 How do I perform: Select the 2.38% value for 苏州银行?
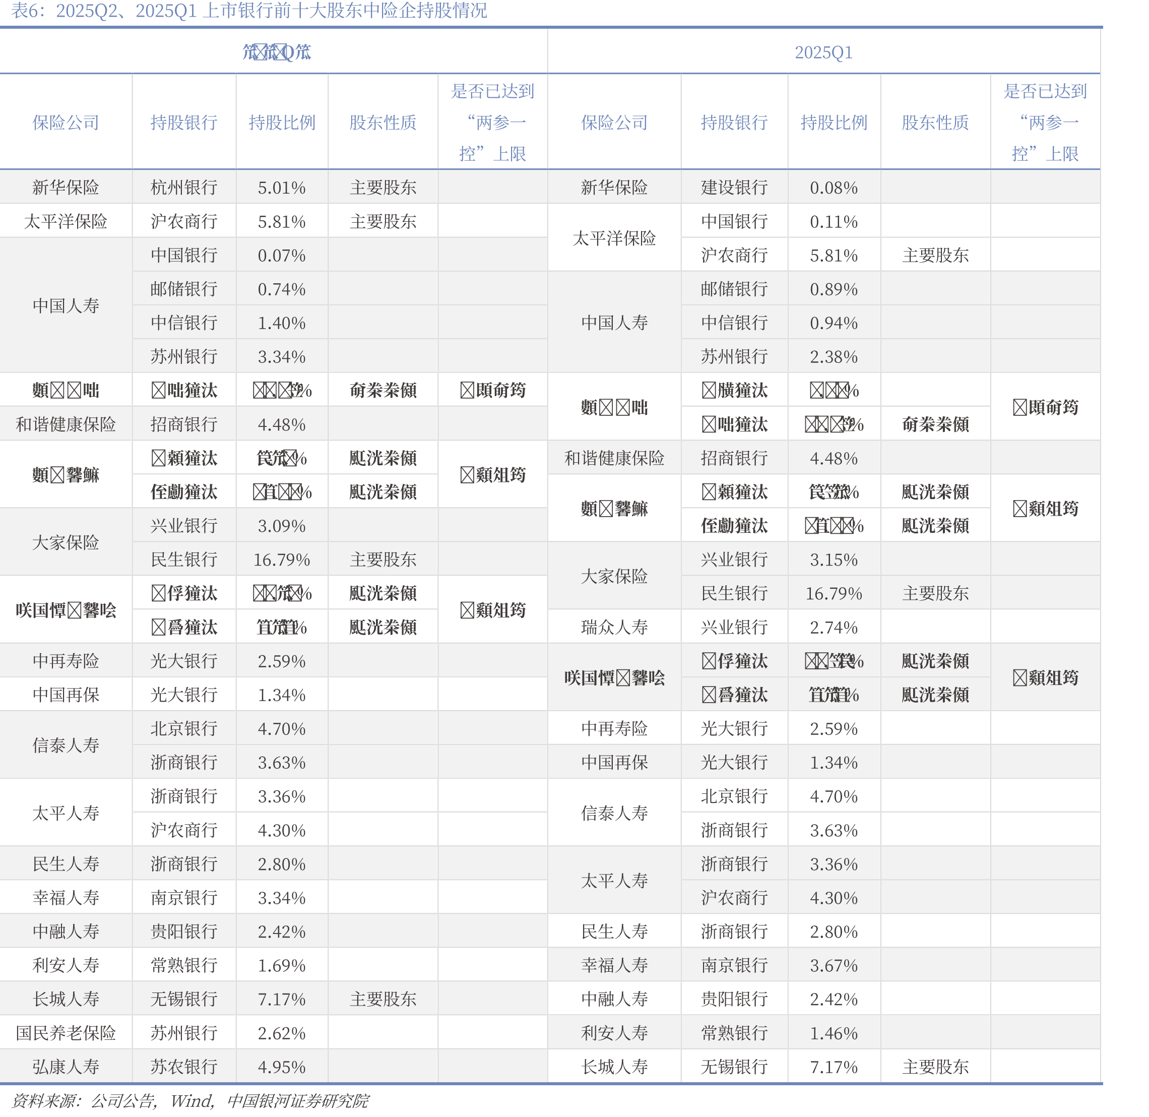click(x=834, y=357)
